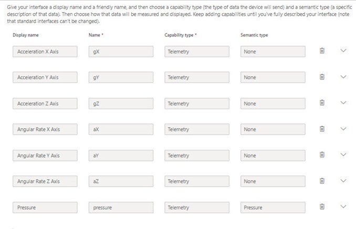
Task: Delete the Angular Rate X Axis capability
Action: click(x=322, y=129)
